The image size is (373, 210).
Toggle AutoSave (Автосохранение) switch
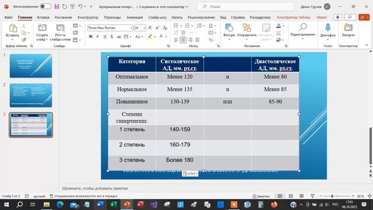pos(45,6)
